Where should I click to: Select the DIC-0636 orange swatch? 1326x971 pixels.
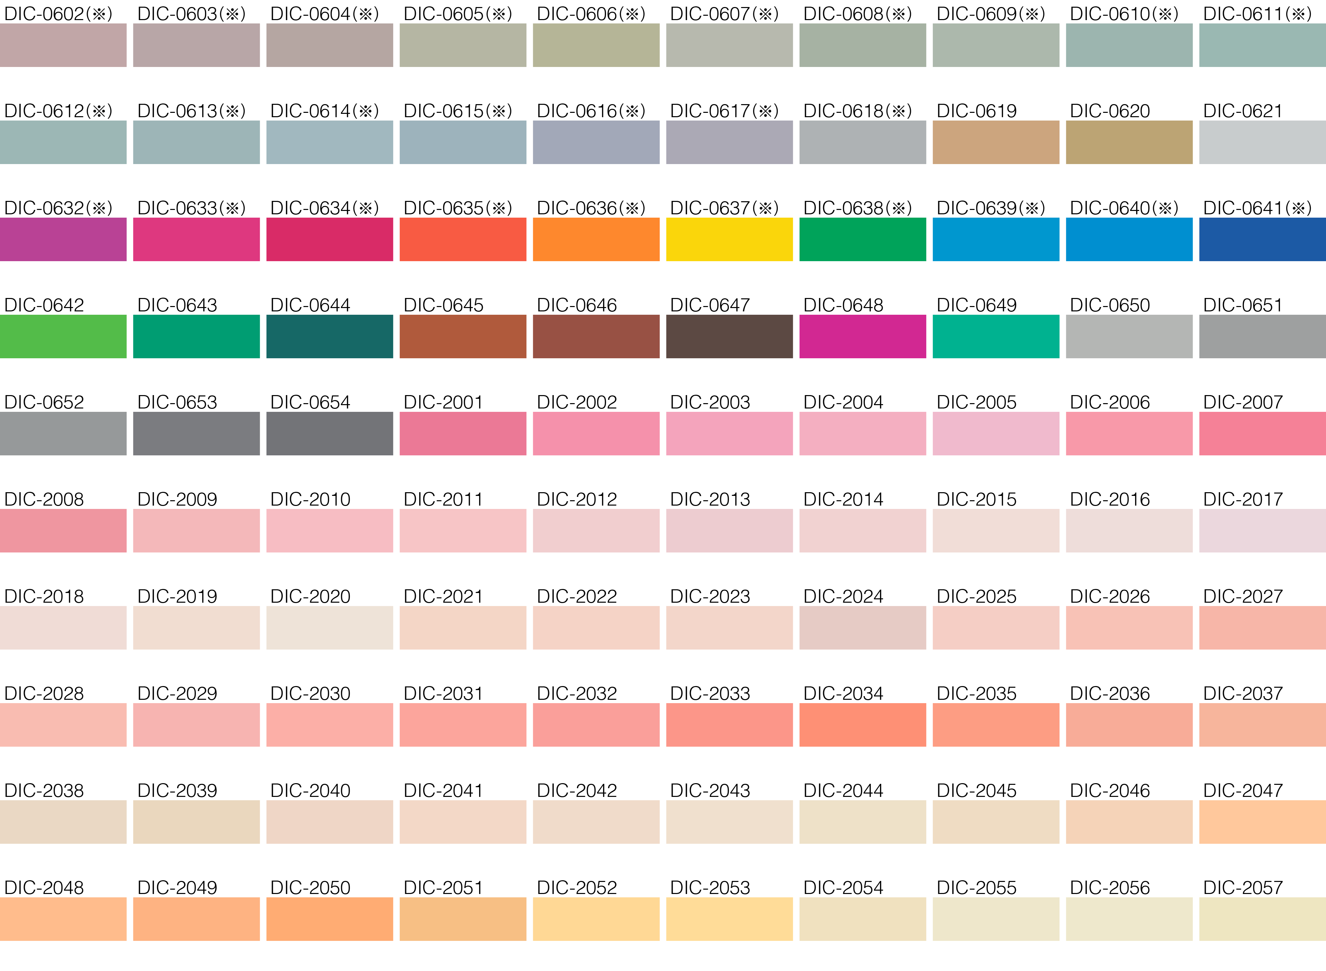click(x=596, y=239)
